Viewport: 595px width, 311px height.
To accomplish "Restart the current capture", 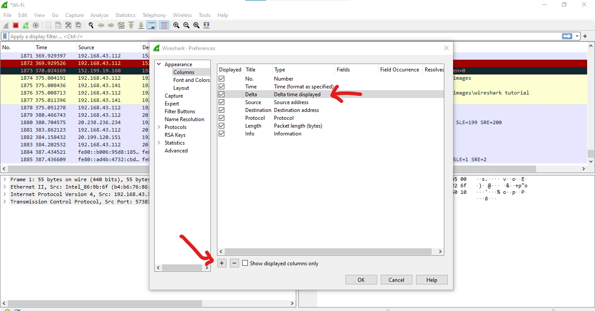I will [x=26, y=25].
